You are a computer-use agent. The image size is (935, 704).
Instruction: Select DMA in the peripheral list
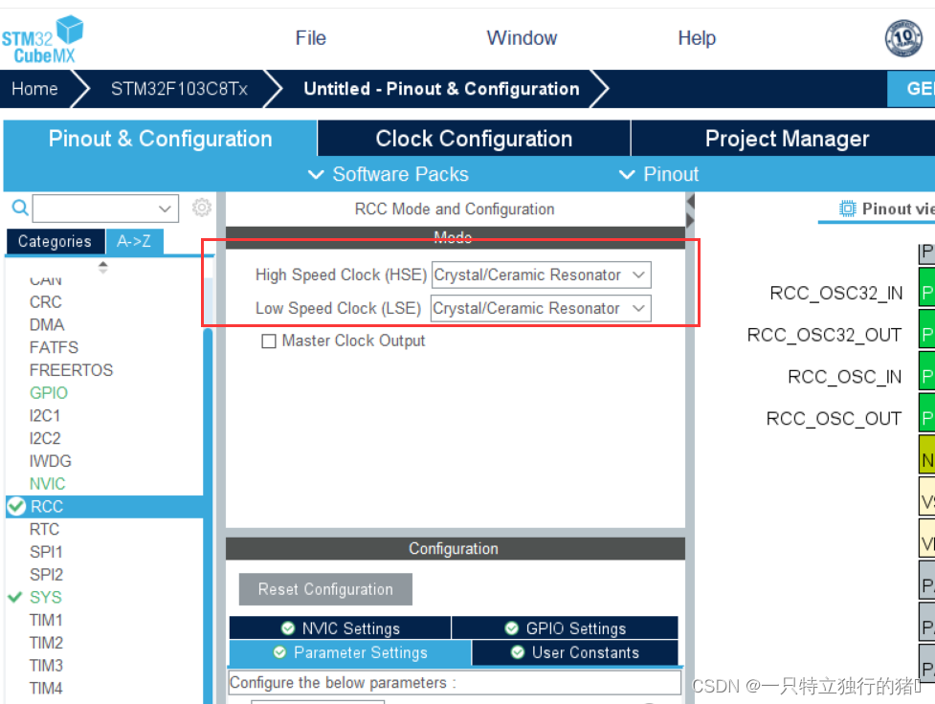click(x=47, y=325)
